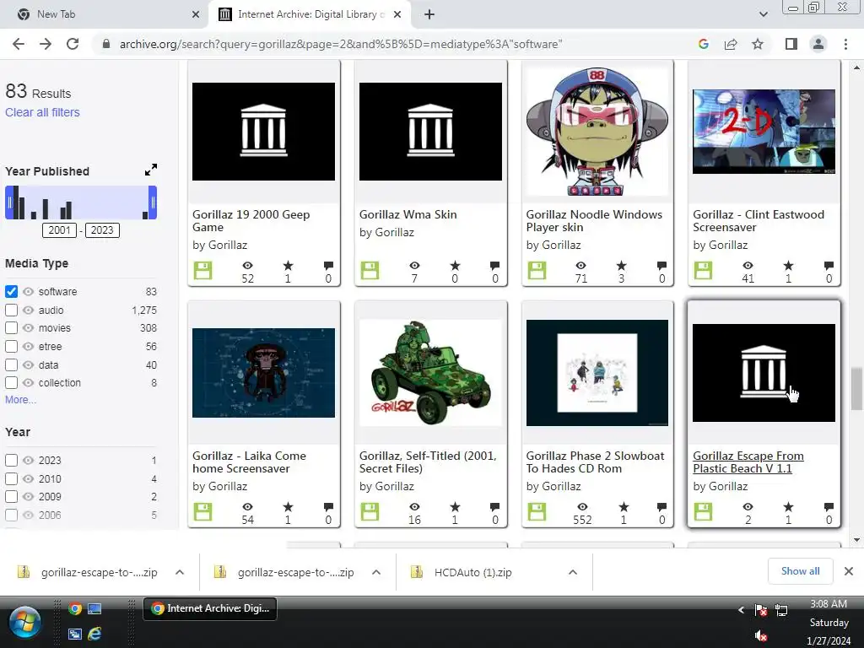Toggle the eye icon beside audio
This screenshot has width=864, height=648.
pyautogui.click(x=28, y=310)
